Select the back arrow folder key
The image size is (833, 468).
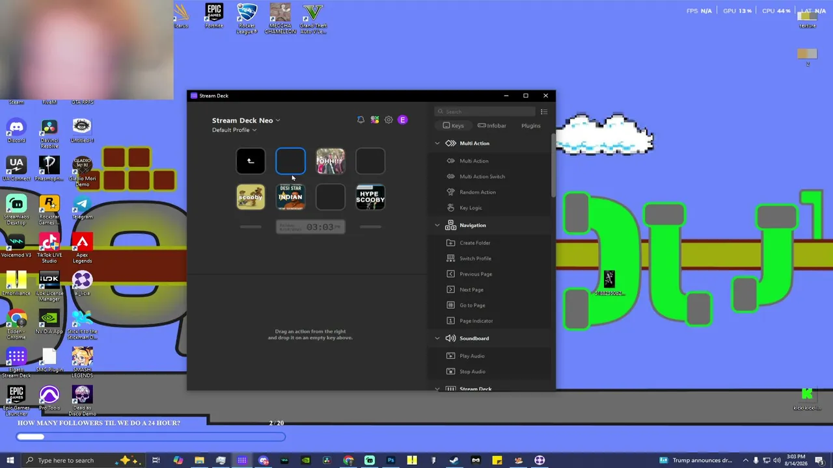[x=251, y=161]
